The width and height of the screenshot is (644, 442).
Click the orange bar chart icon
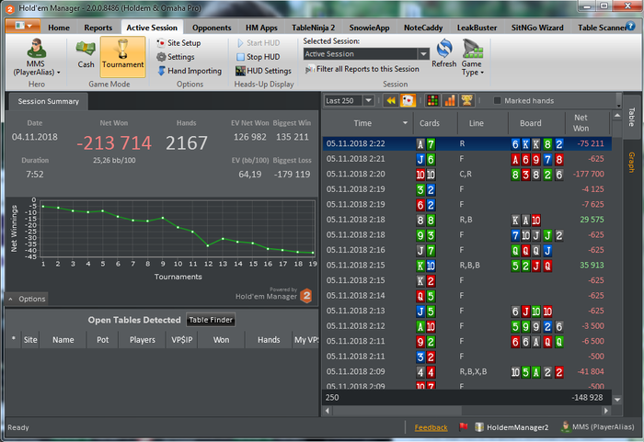[x=450, y=100]
